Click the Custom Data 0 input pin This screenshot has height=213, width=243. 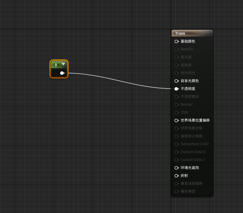click(176, 152)
